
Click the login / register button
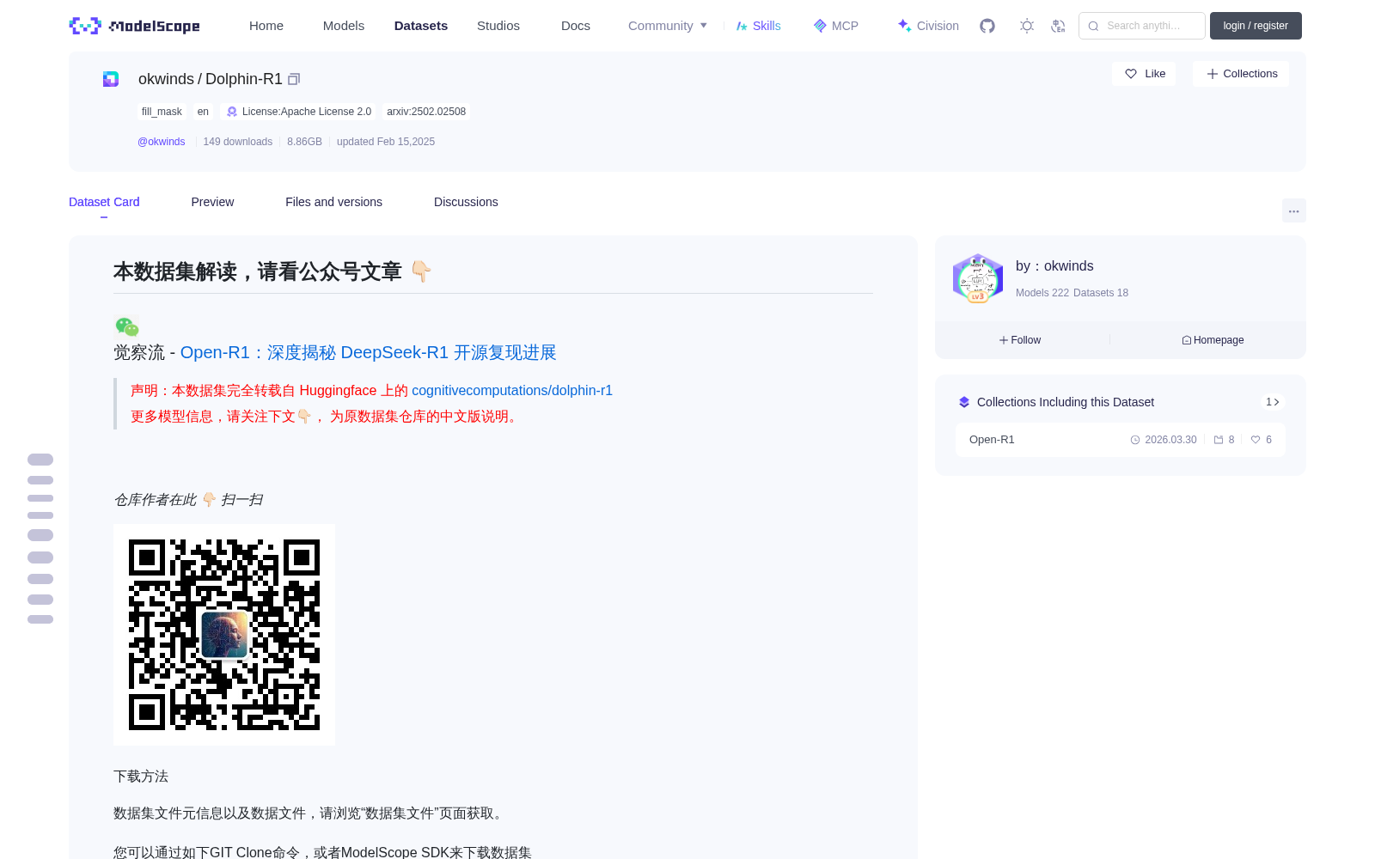(x=1256, y=26)
